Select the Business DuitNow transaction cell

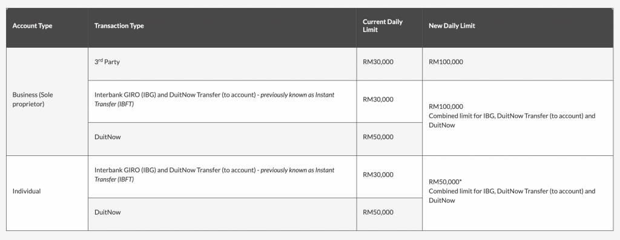coord(222,139)
